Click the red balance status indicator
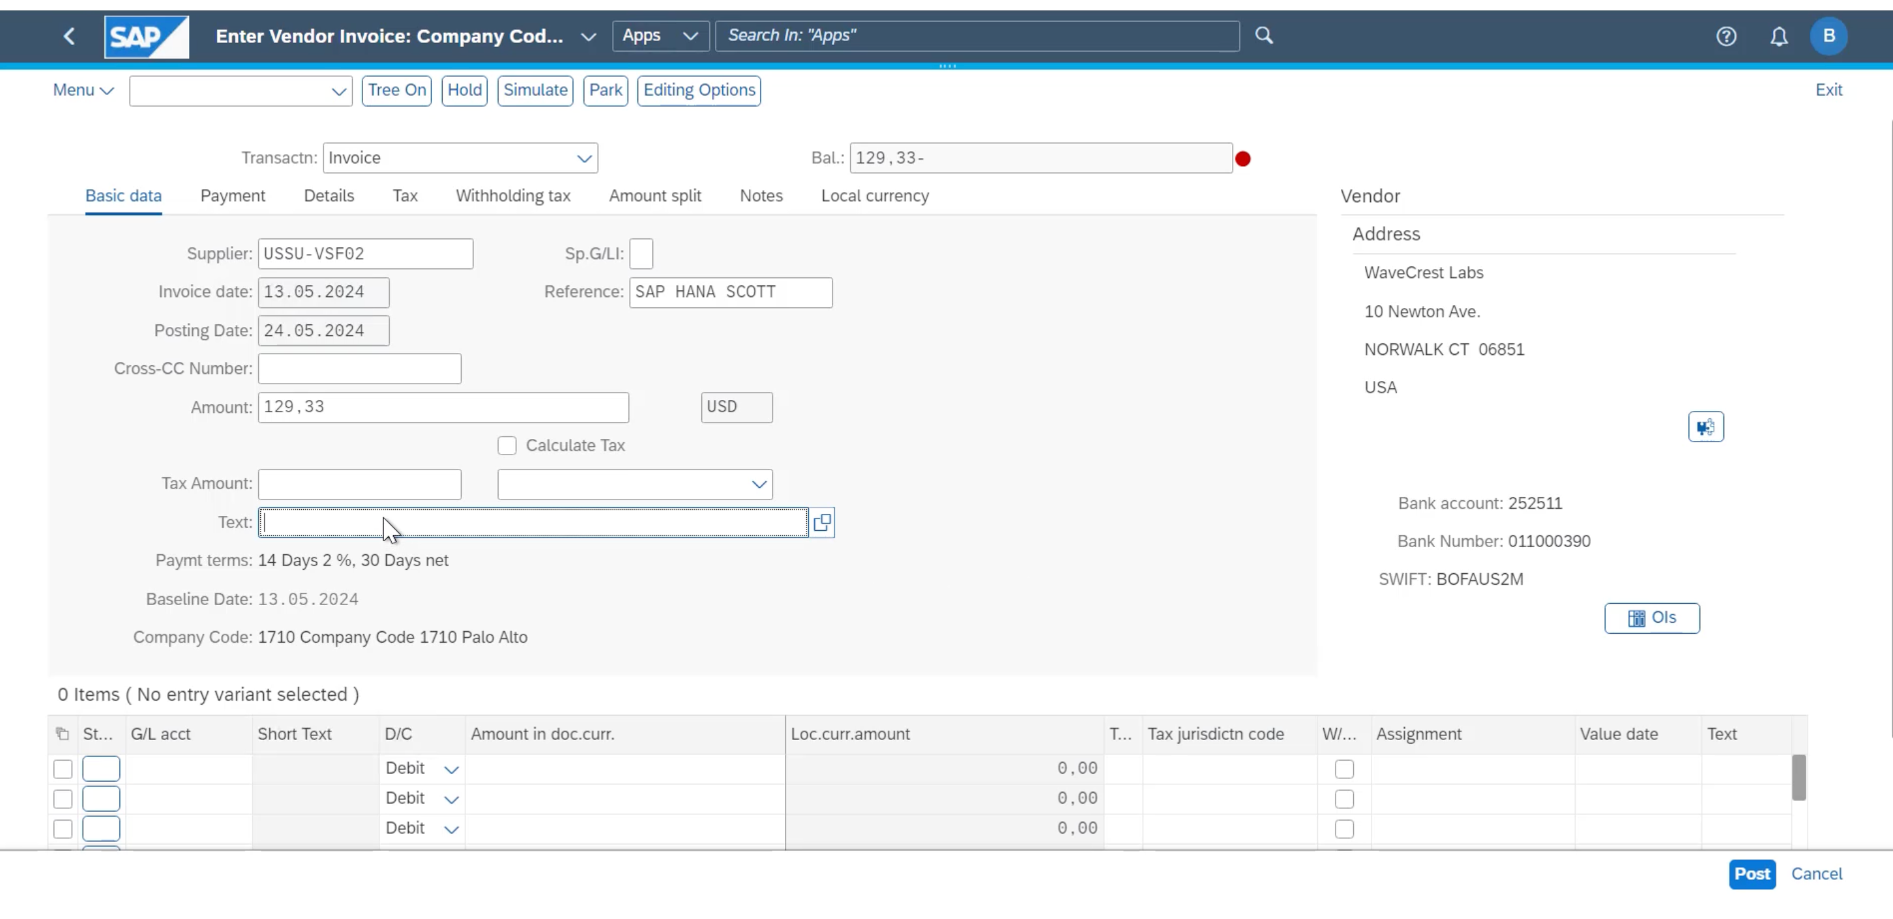1893x919 pixels. 1242,158
